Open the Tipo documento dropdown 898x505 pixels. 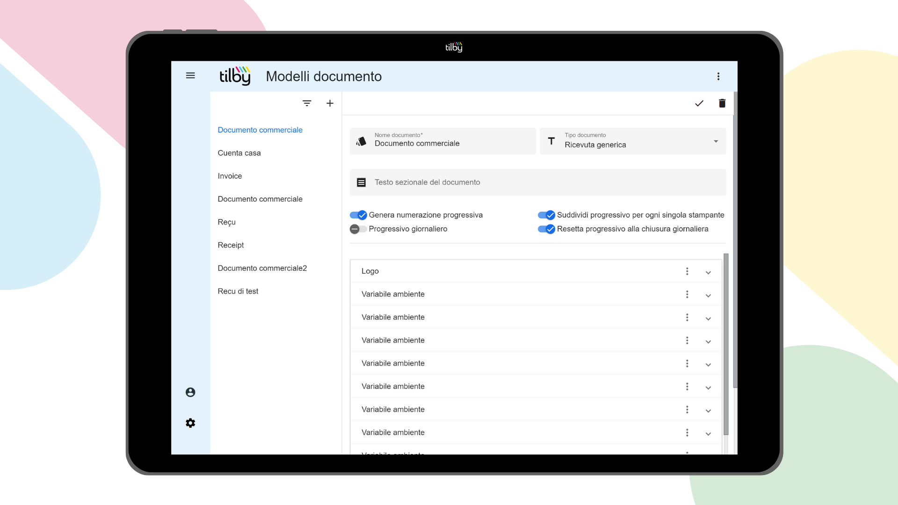(715, 141)
